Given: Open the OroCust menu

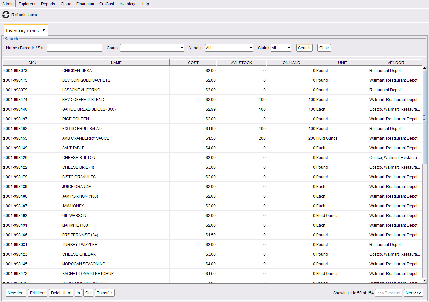Looking at the screenshot, I should point(107,4).
